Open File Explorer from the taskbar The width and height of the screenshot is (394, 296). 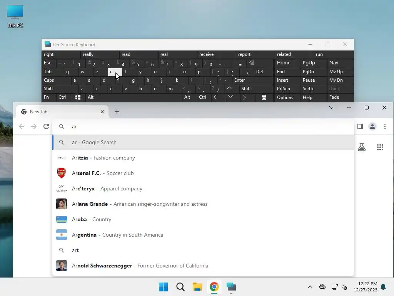coord(197,287)
